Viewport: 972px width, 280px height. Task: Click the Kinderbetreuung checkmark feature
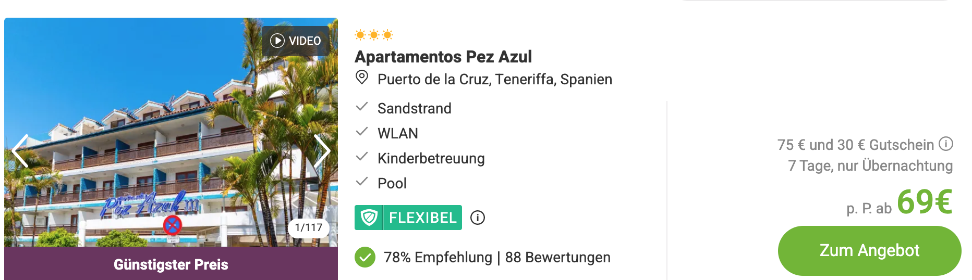420,158
